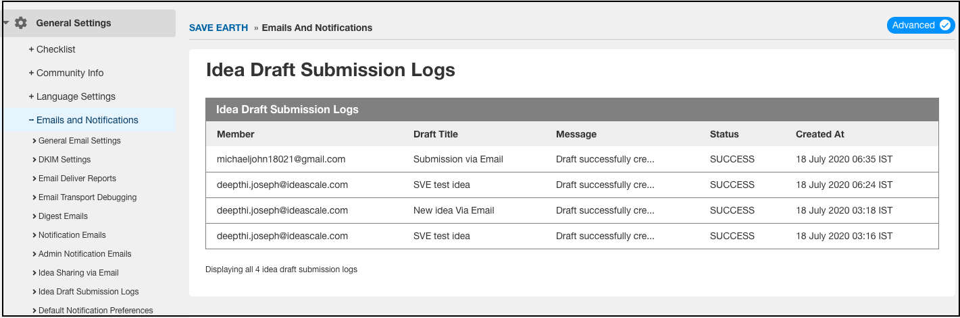This screenshot has height=318, width=960.
Task: Expand the Language Settings section
Action: [72, 96]
